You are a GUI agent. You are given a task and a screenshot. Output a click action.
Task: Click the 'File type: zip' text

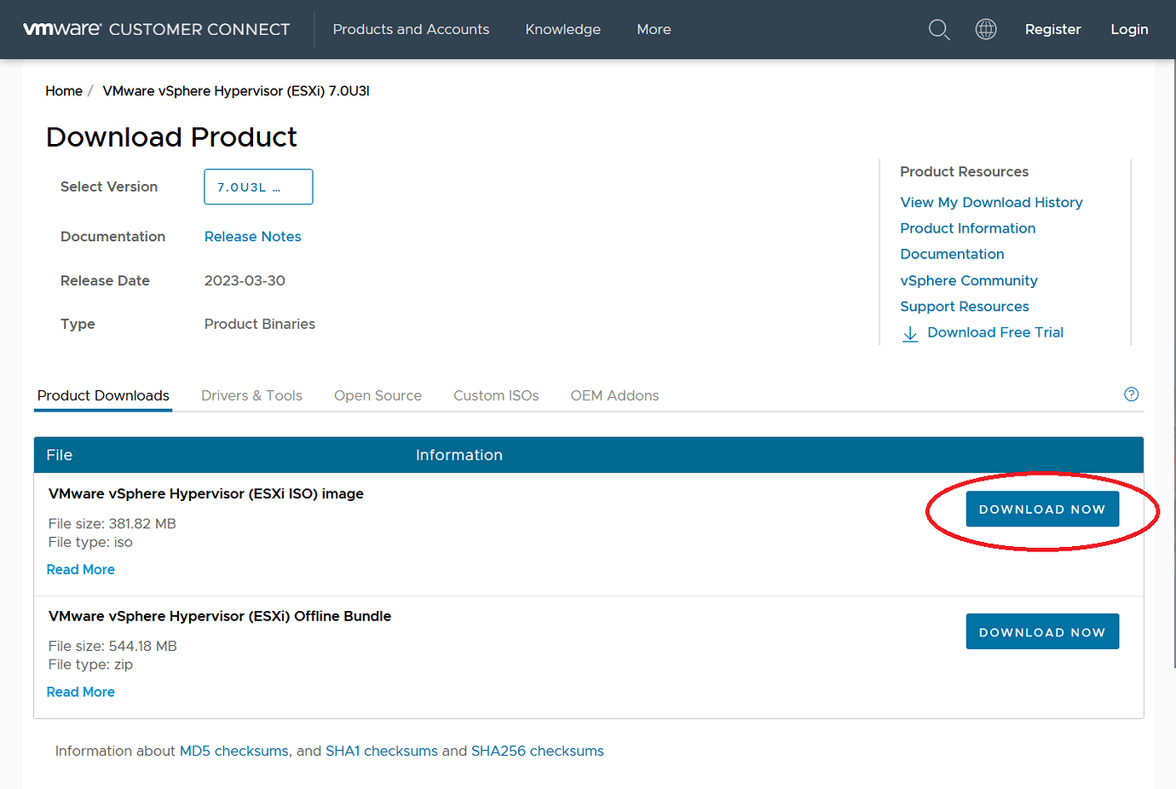tap(90, 665)
